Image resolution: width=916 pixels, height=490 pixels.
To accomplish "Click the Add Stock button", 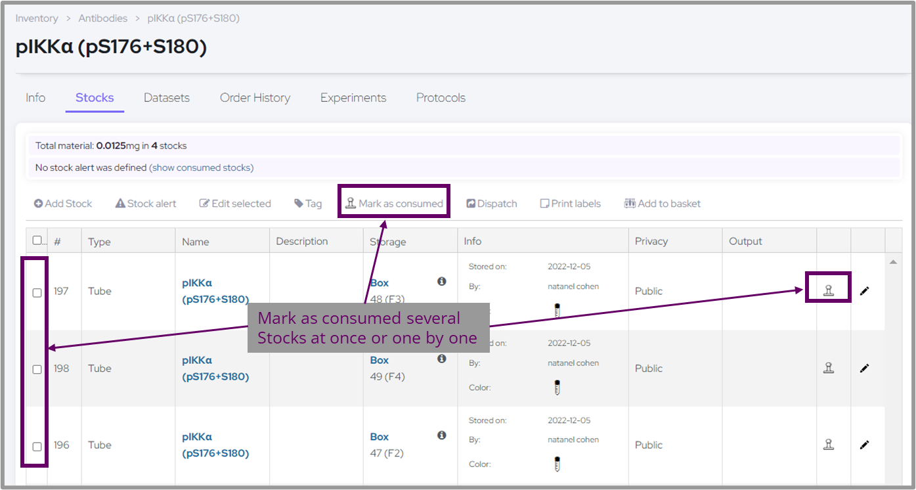I will pos(63,204).
